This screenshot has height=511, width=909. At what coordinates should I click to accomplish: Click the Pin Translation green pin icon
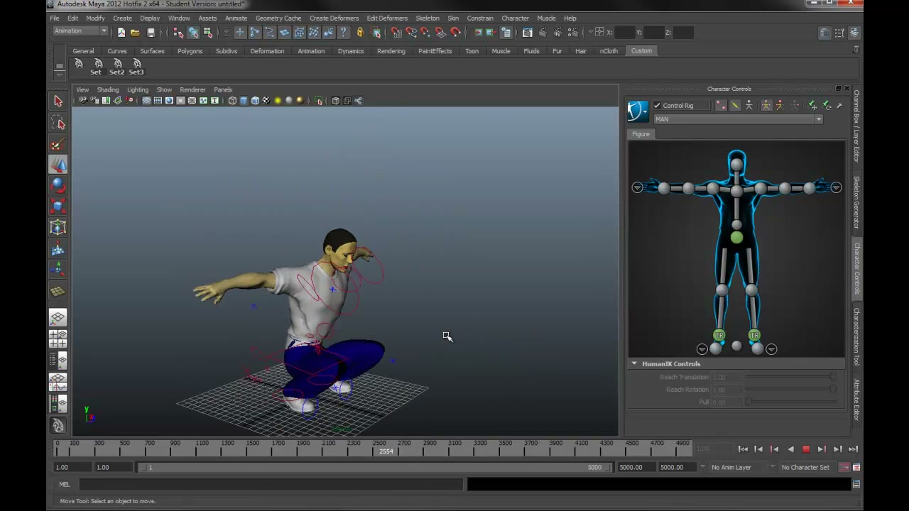coord(812,105)
